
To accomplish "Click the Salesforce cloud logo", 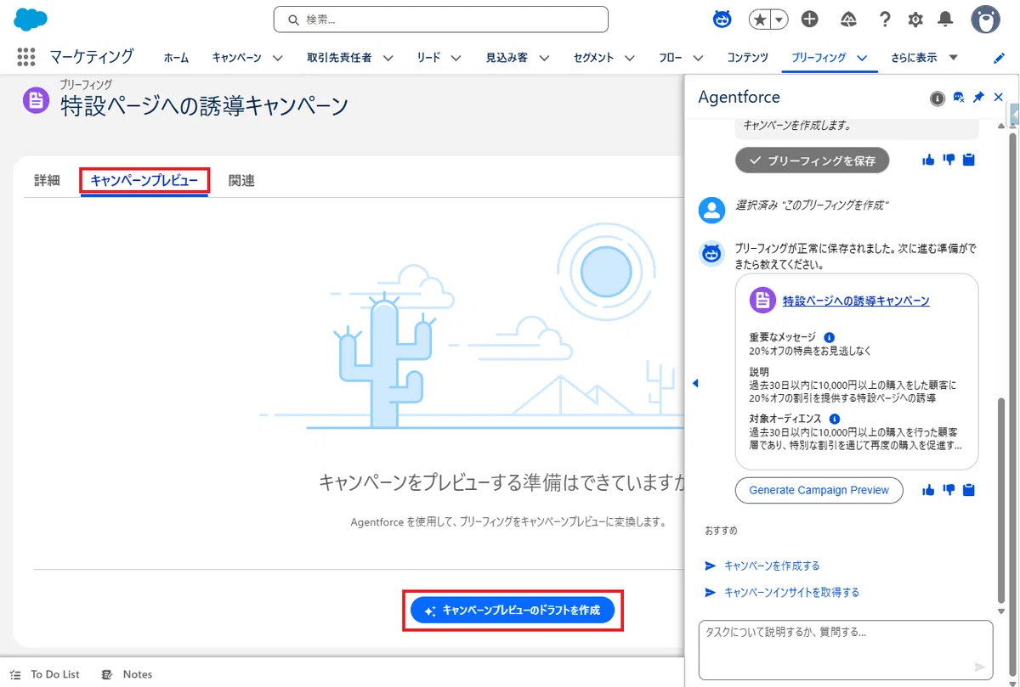I will coord(31,19).
